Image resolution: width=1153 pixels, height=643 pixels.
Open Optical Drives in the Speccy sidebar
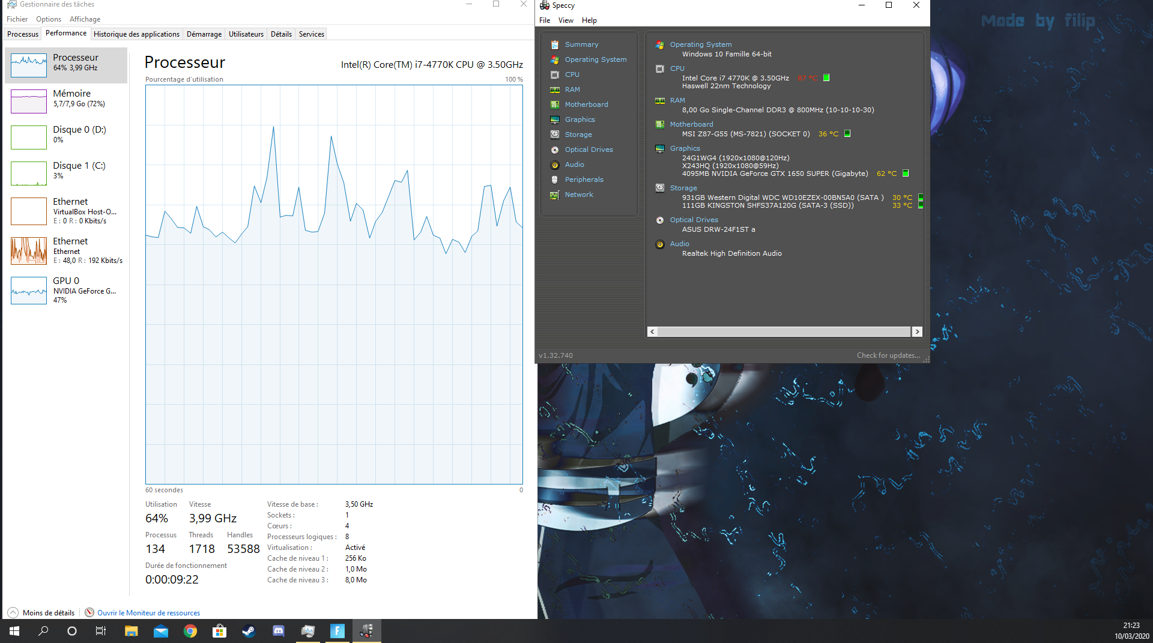tap(589, 149)
